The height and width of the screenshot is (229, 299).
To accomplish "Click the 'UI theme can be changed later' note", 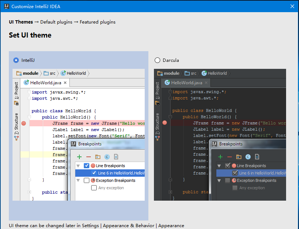I will click(x=96, y=226).
